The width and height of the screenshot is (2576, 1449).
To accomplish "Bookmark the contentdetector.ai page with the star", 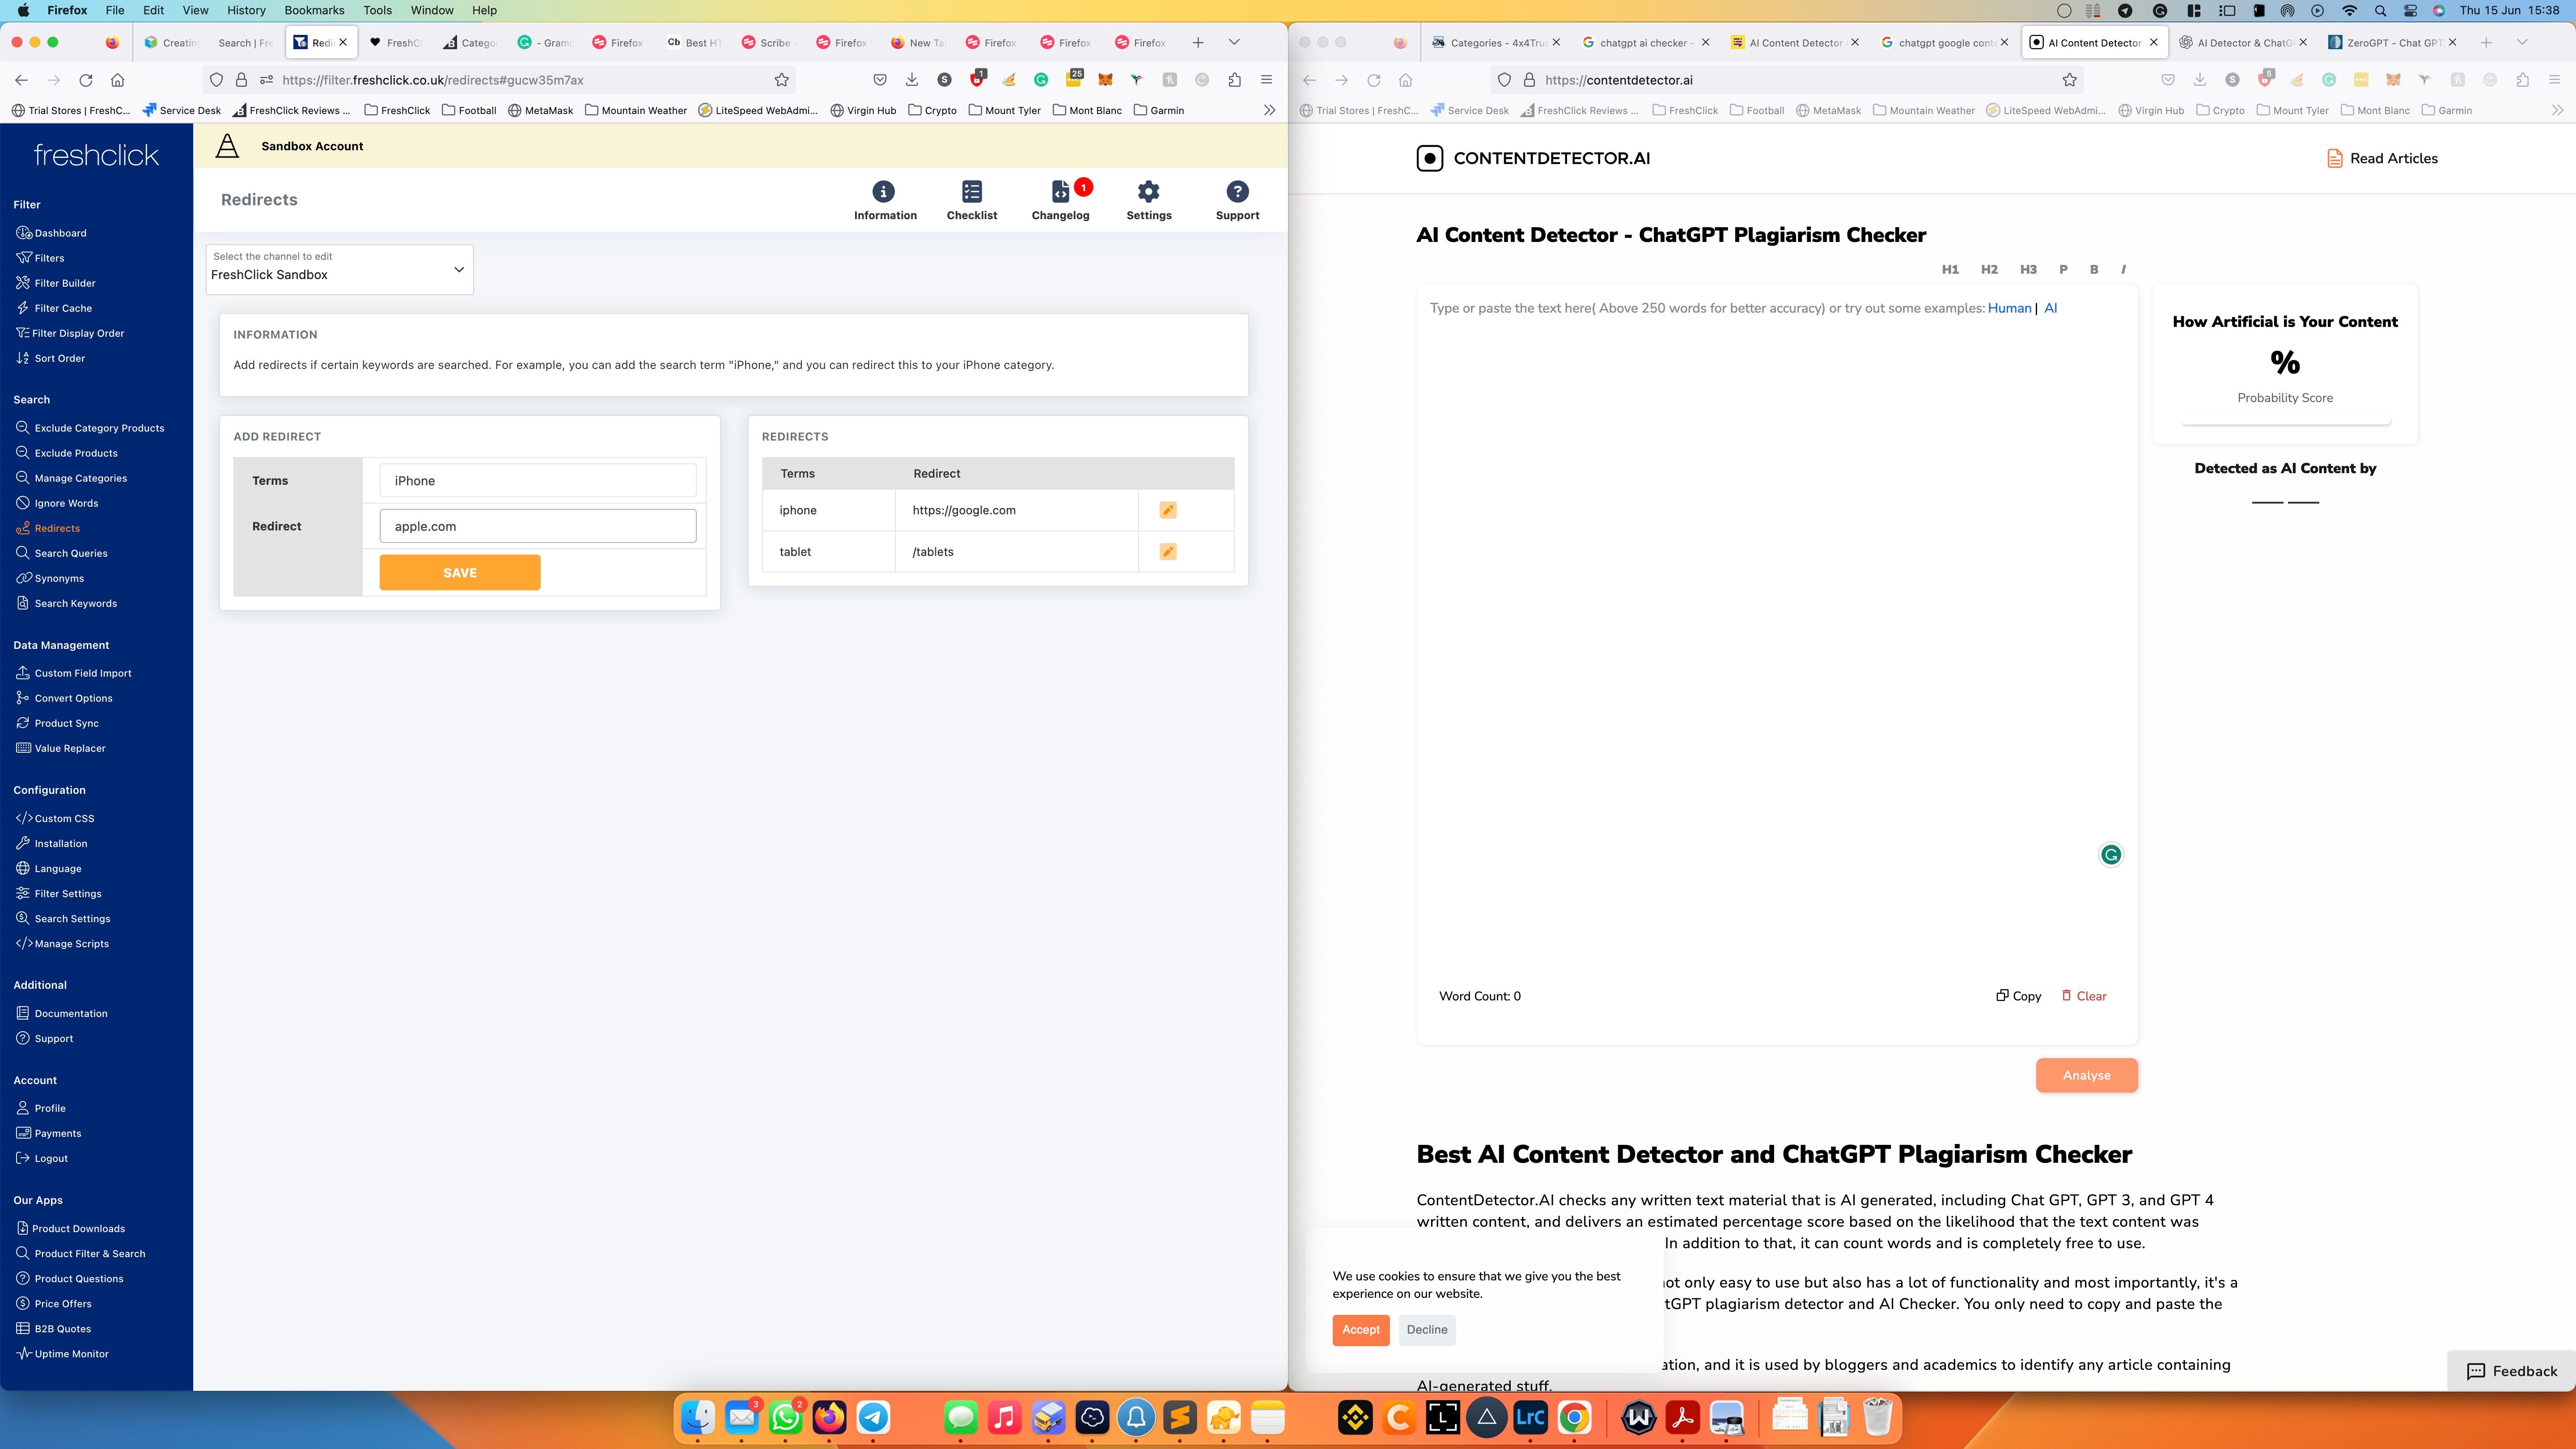I will [x=2070, y=80].
